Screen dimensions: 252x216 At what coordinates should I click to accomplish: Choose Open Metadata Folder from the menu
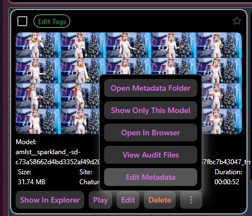(151, 88)
